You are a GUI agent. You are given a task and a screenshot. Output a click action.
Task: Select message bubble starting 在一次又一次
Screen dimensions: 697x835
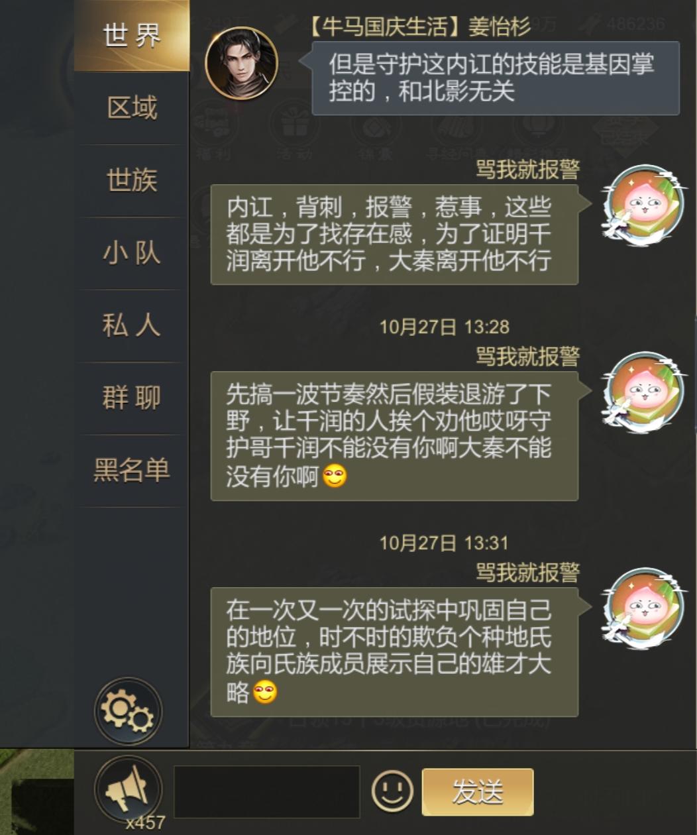coord(394,652)
